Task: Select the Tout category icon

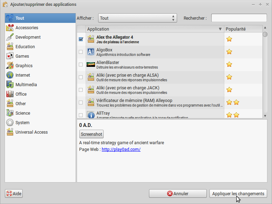Action: pyautogui.click(x=10, y=18)
